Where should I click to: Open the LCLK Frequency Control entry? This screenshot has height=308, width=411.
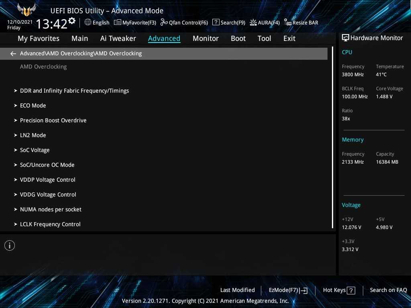coord(50,224)
